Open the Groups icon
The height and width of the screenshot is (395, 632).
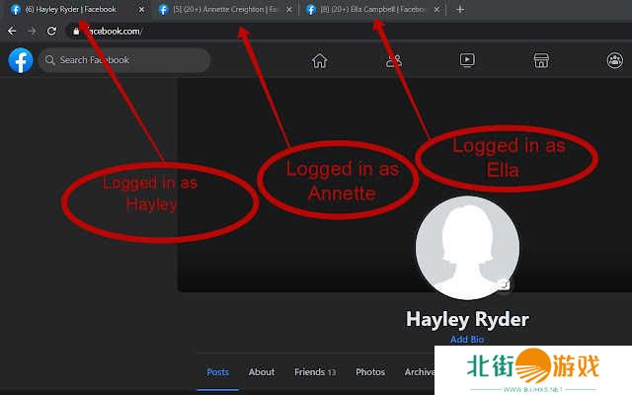point(614,60)
